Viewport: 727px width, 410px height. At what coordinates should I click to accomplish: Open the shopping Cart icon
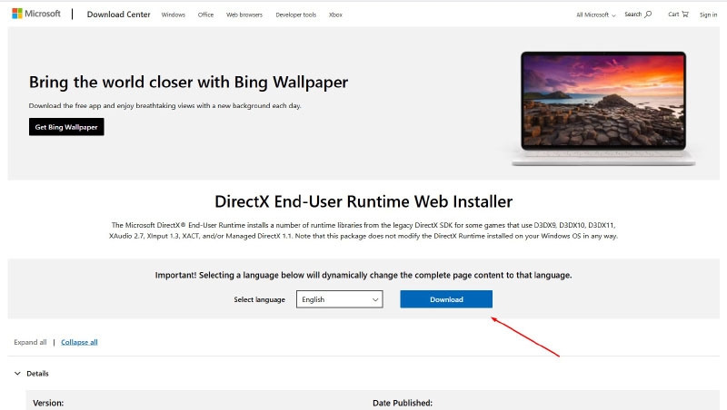(685, 15)
